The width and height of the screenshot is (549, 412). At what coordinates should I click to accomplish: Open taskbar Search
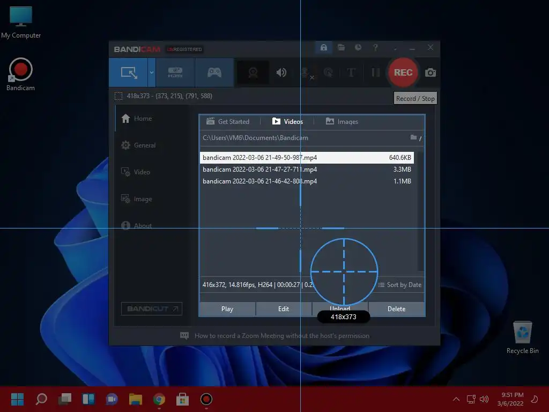[x=41, y=399]
